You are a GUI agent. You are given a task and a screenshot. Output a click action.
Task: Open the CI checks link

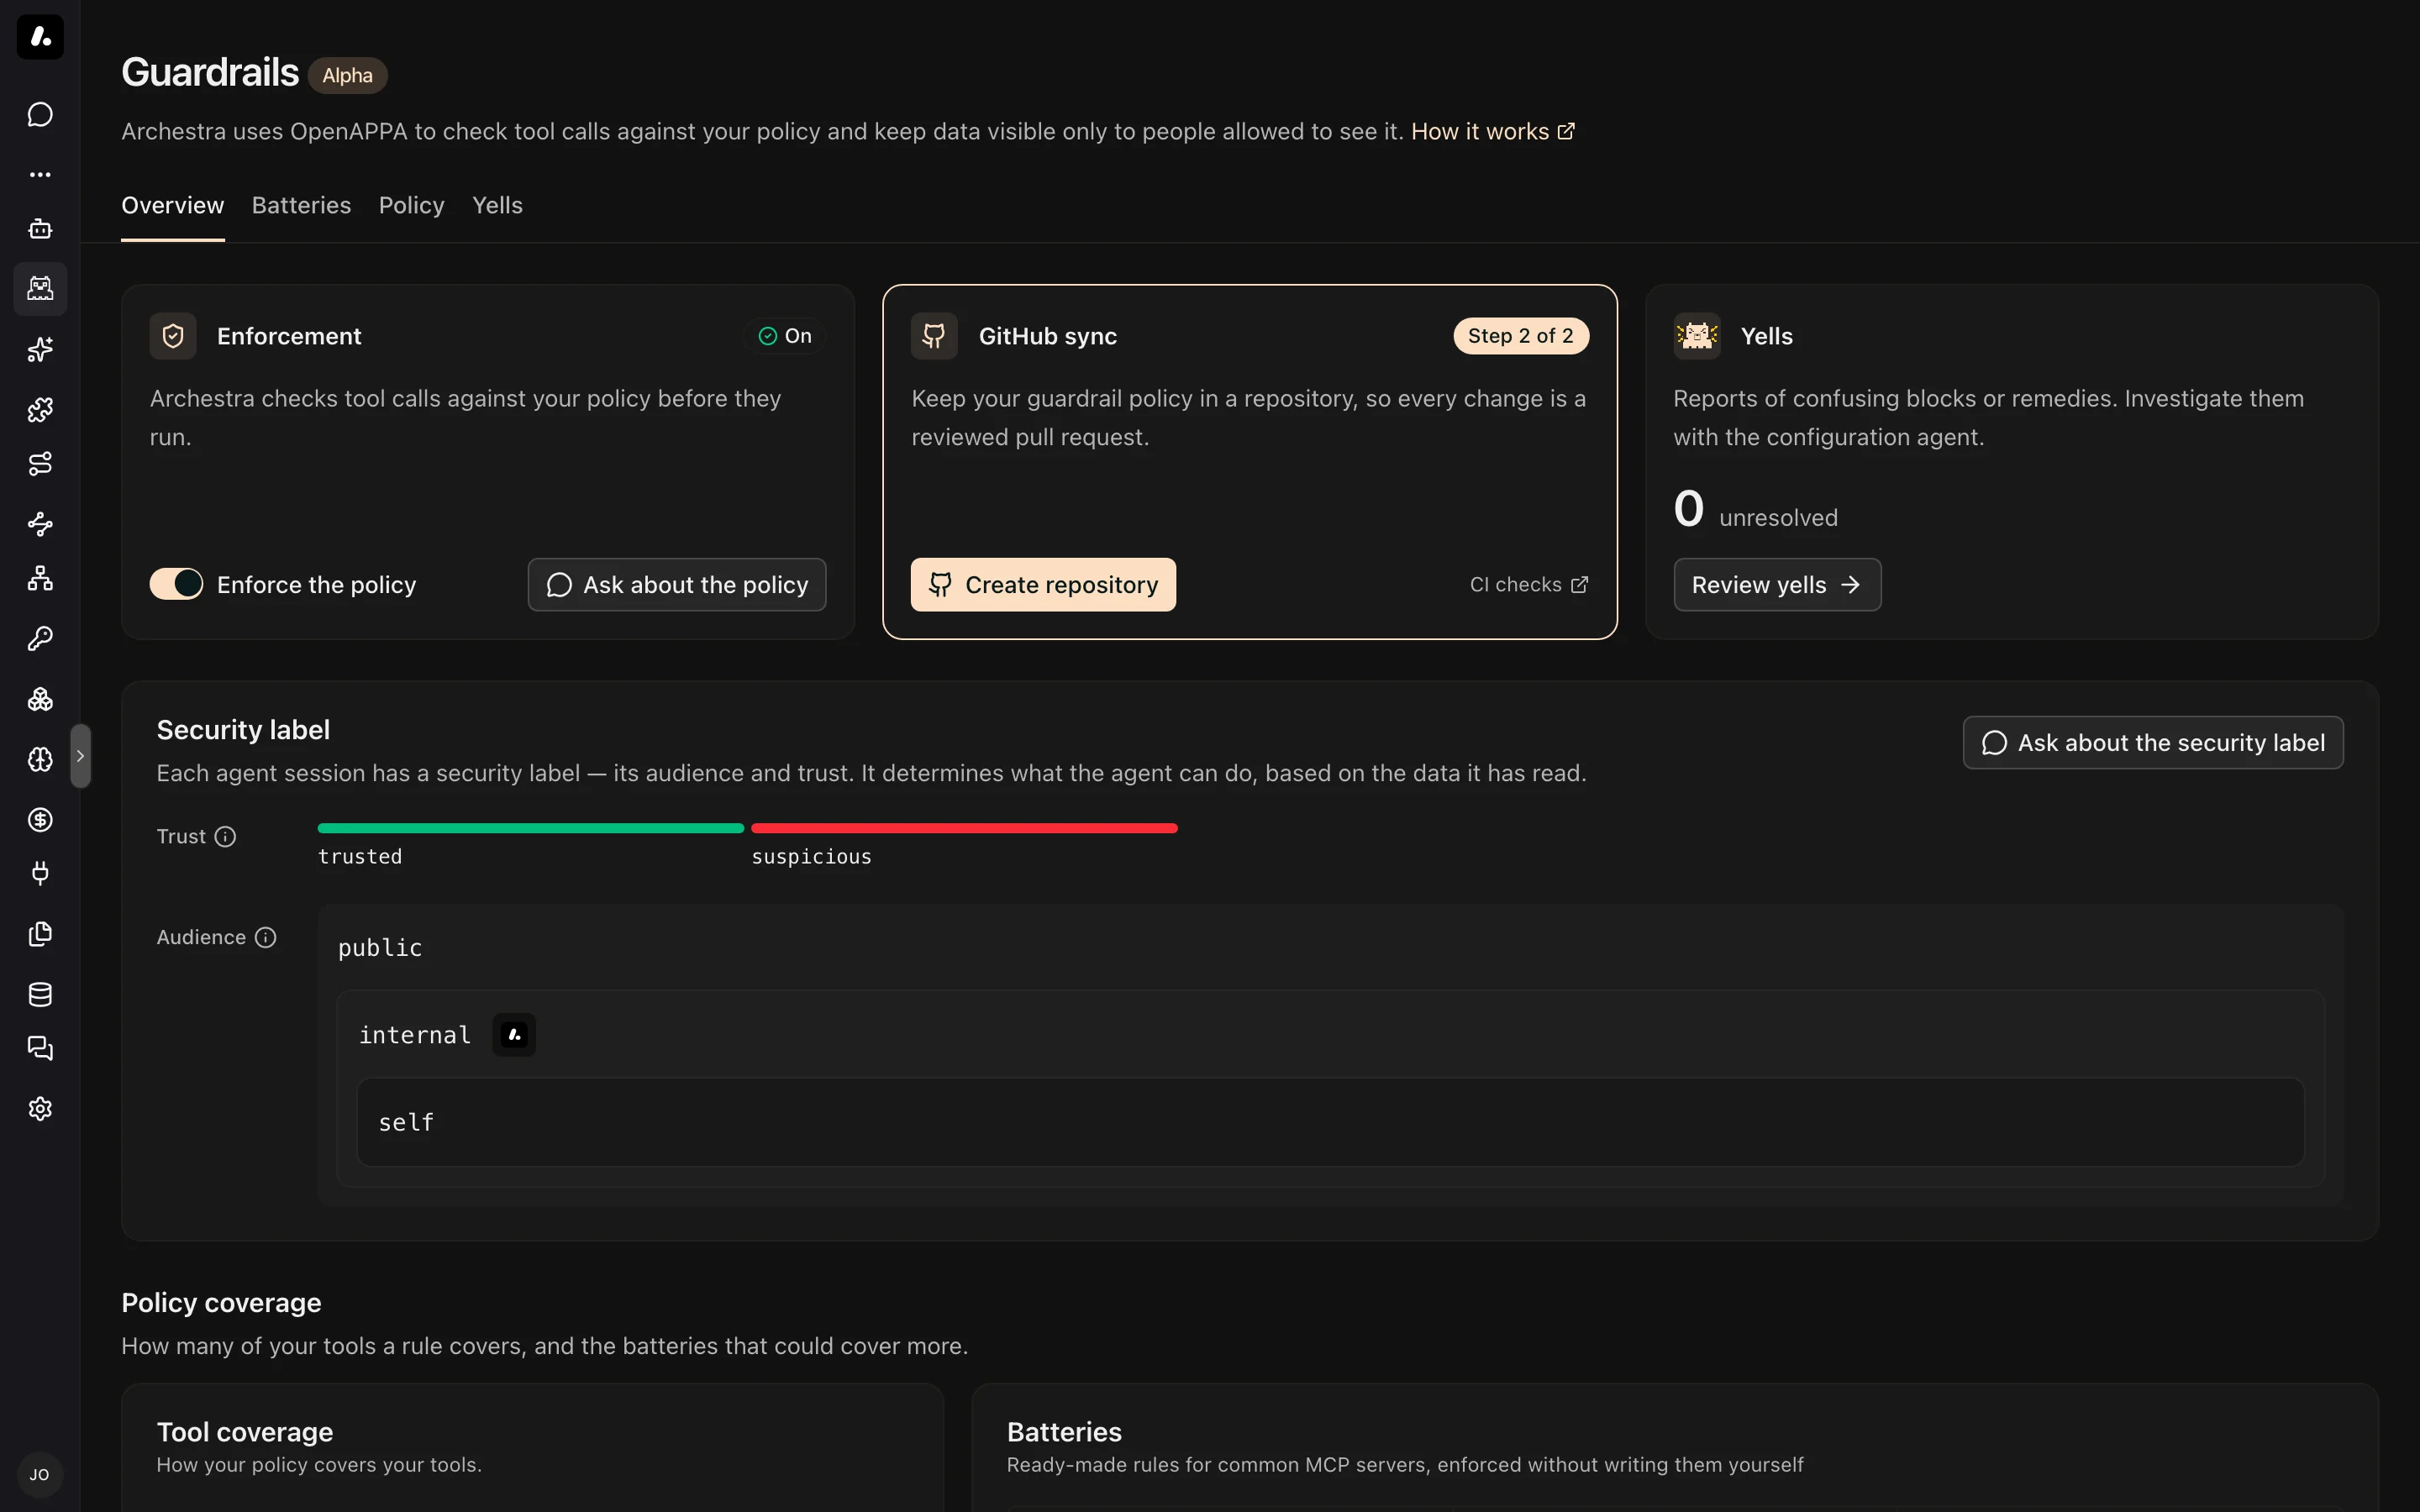pyautogui.click(x=1528, y=585)
